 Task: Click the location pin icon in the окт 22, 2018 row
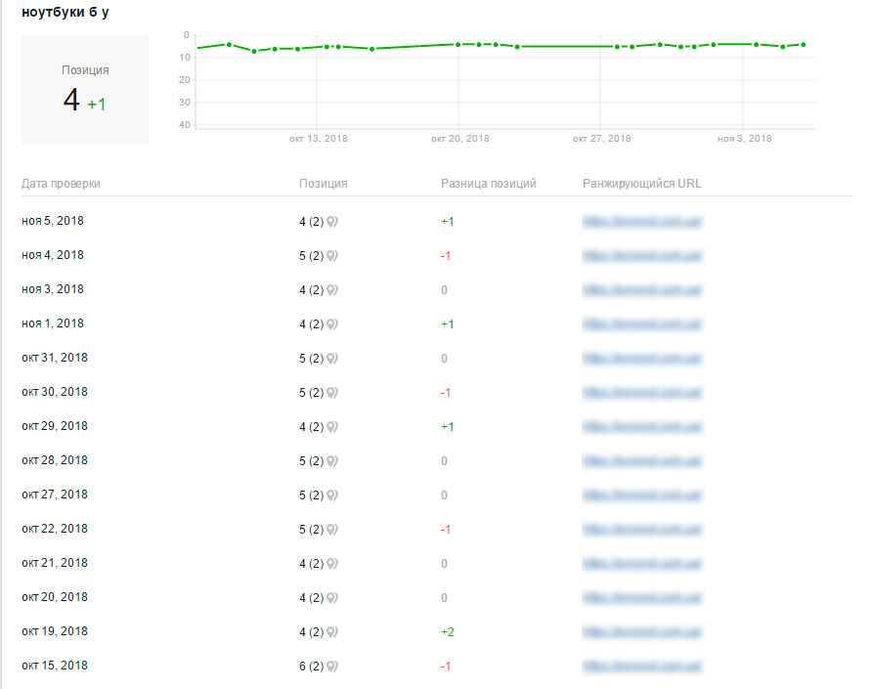click(x=332, y=530)
